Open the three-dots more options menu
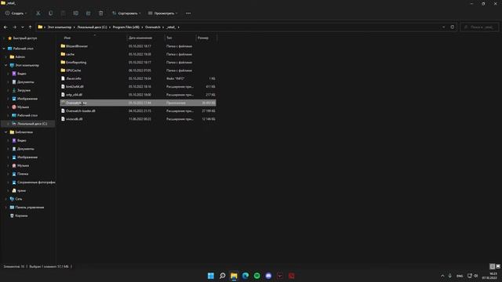 click(x=188, y=13)
